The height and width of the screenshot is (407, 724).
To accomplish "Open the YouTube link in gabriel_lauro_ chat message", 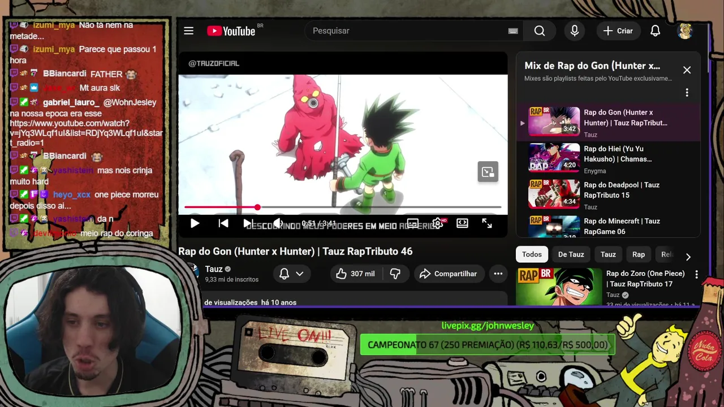I will point(86,133).
